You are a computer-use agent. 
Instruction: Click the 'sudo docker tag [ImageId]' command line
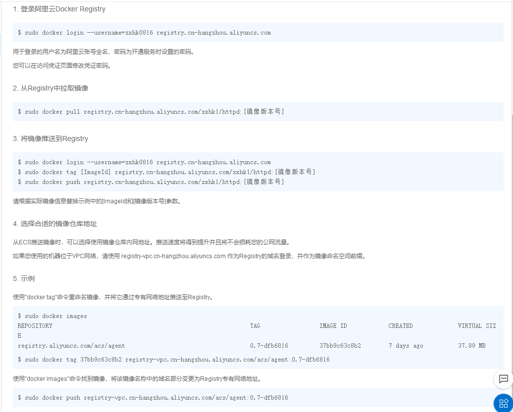pyautogui.click(x=166, y=172)
